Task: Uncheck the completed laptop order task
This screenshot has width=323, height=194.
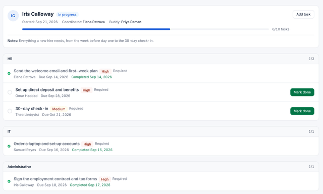Action: click(9, 146)
